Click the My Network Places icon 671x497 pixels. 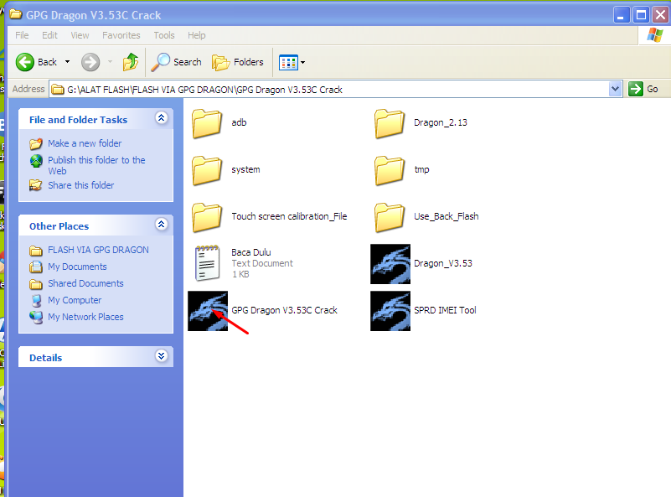tap(36, 317)
